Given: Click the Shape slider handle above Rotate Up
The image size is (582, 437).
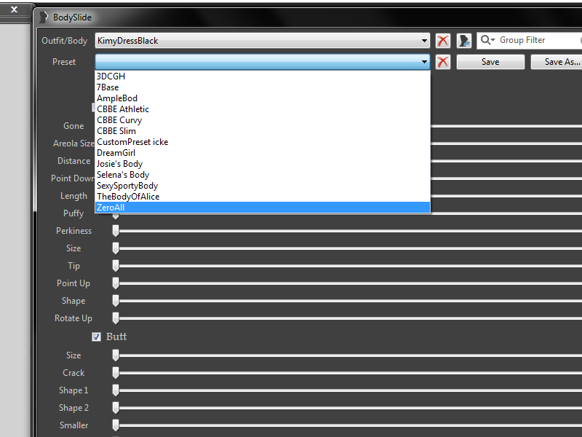Looking at the screenshot, I should point(116,301).
